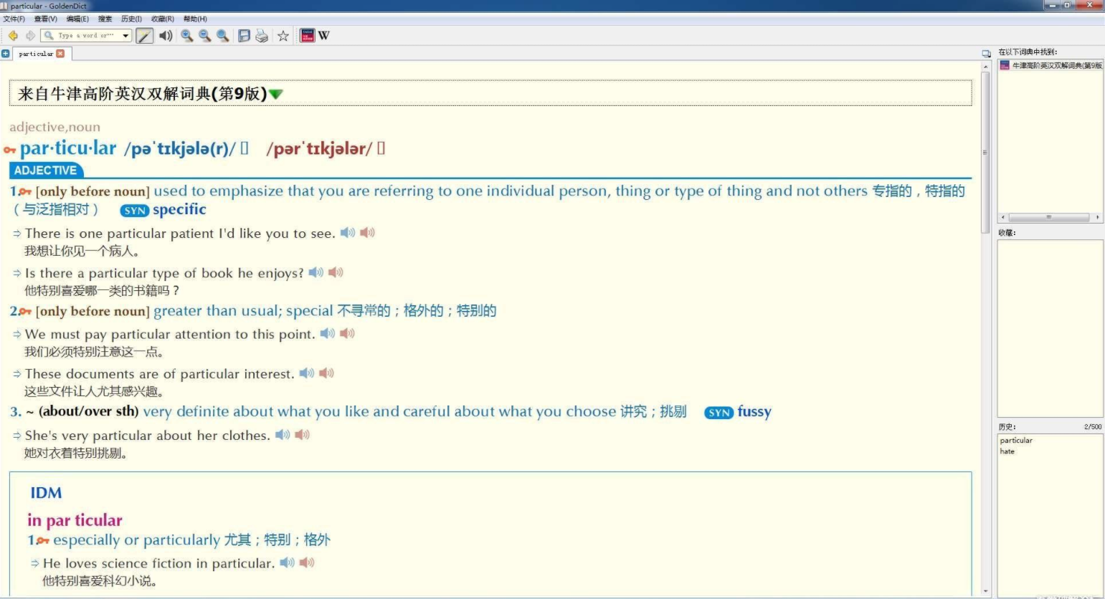Viewport: 1105px width, 599px height.
Task: Add word to favorites via the star icon
Action: click(x=283, y=35)
